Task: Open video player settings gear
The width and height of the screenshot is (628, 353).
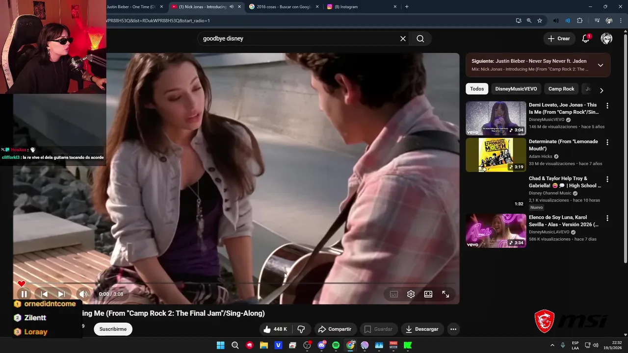Action: point(411,294)
